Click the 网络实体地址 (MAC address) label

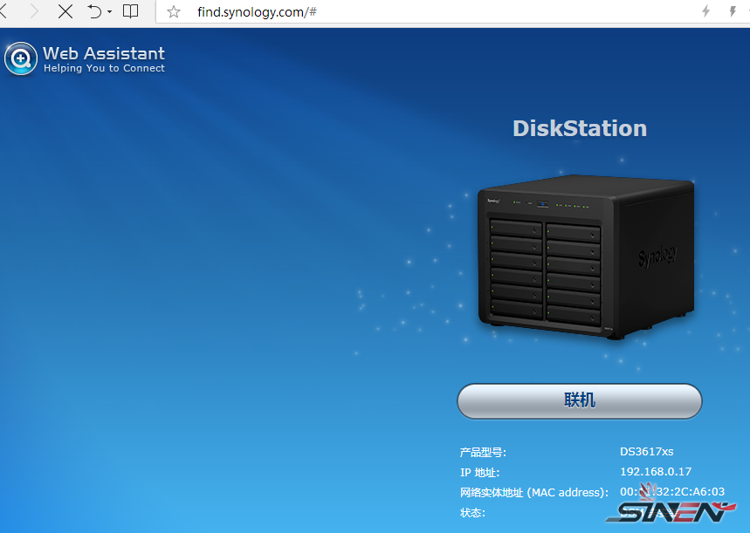click(534, 492)
